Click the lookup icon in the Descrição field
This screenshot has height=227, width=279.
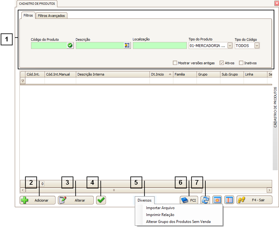point(127,45)
